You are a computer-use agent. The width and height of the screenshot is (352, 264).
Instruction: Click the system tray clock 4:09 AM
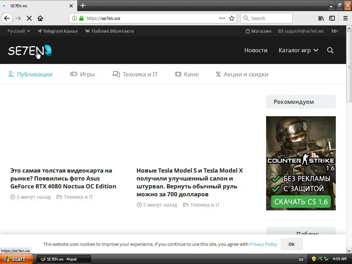click(x=339, y=259)
